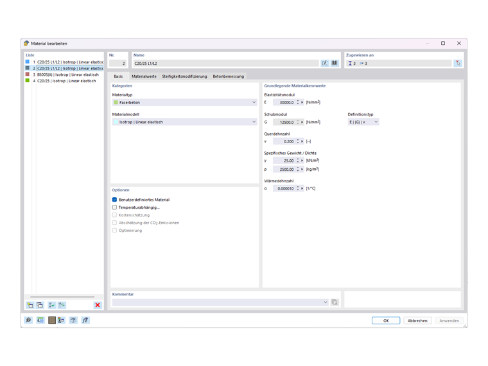The width and height of the screenshot is (488, 366).
Task: Click the Anwenden button
Action: pyautogui.click(x=449, y=320)
